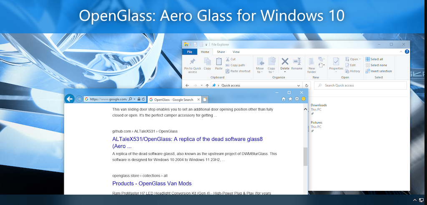Image resolution: width=427 pixels, height=205 pixels.
Task: Click Invert selection in the Select group
Action: (x=379, y=71)
